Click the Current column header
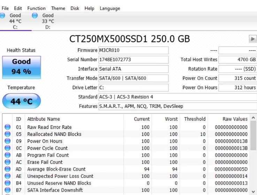Image resolution: width=257 pixels, height=195 pixels. pyautogui.click(x=138, y=119)
